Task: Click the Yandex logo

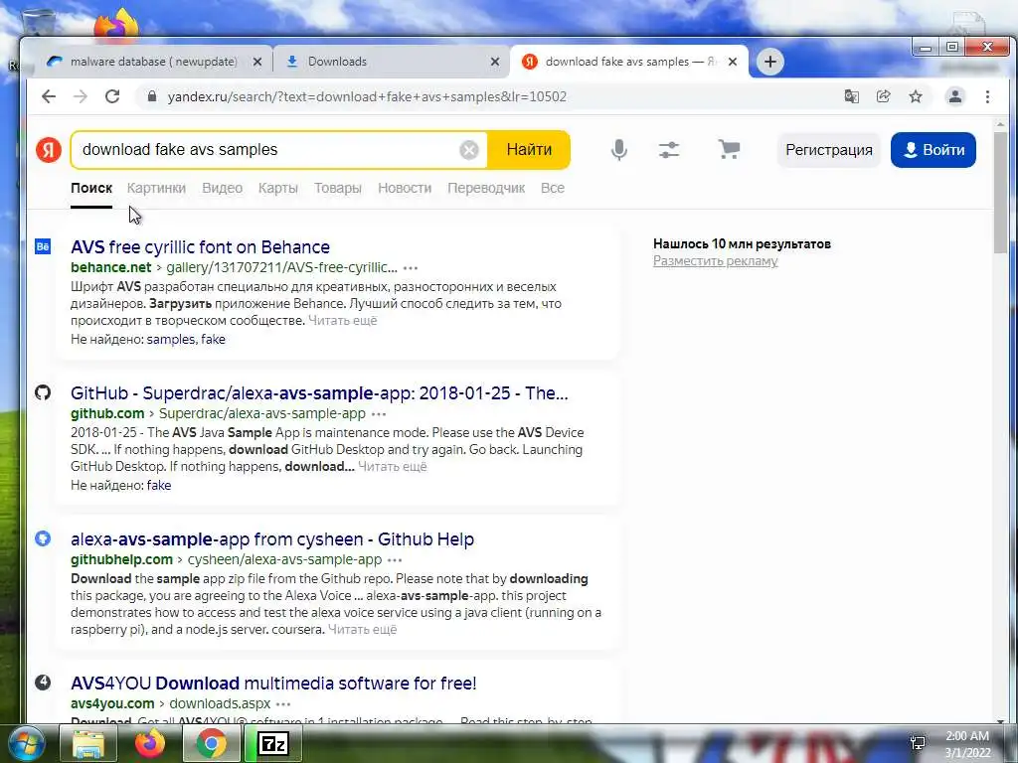Action: tap(49, 150)
